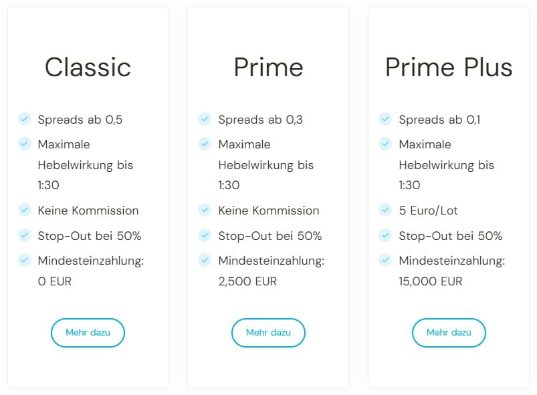Open Mehr dazu for the Prime Plus account
The height and width of the screenshot is (395, 537).
449,333
